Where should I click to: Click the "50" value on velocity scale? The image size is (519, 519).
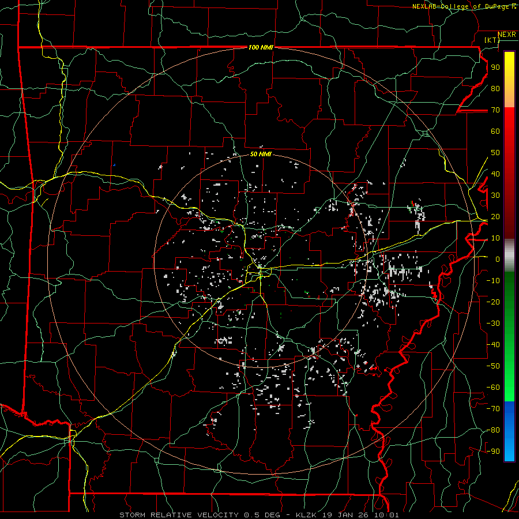(495, 153)
